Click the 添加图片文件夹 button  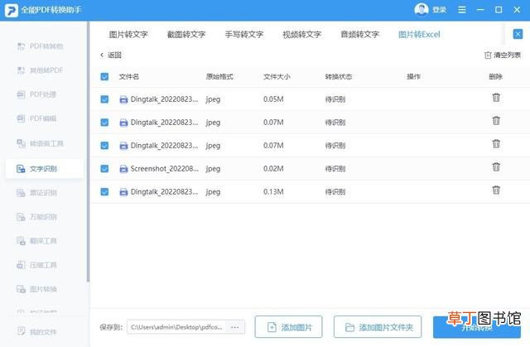pos(378,327)
